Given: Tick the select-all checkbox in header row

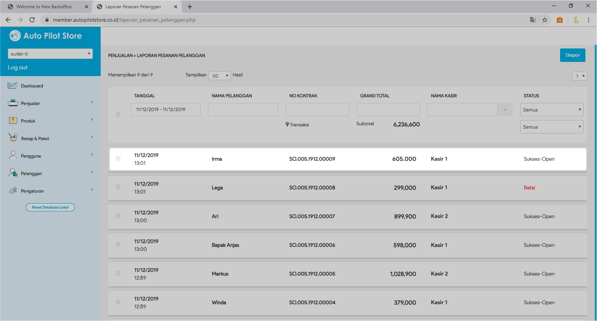Looking at the screenshot, I should (118, 114).
